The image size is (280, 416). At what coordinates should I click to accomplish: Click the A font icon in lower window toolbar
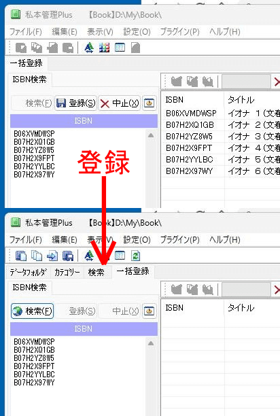pyautogui.click(x=89, y=256)
